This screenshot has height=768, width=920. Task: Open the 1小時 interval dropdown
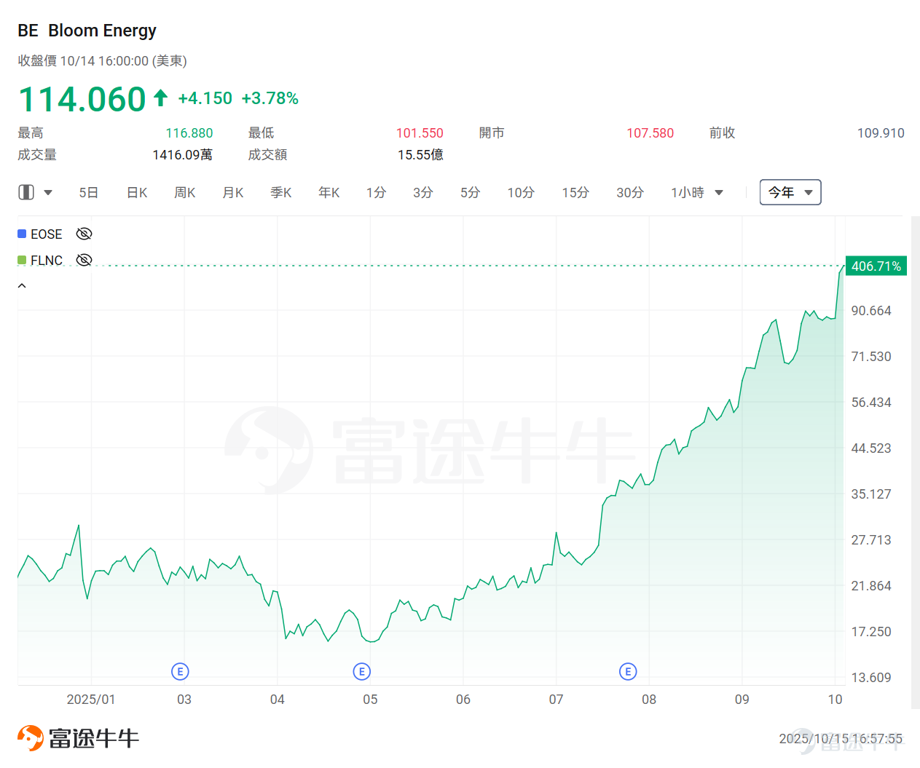[x=697, y=192]
